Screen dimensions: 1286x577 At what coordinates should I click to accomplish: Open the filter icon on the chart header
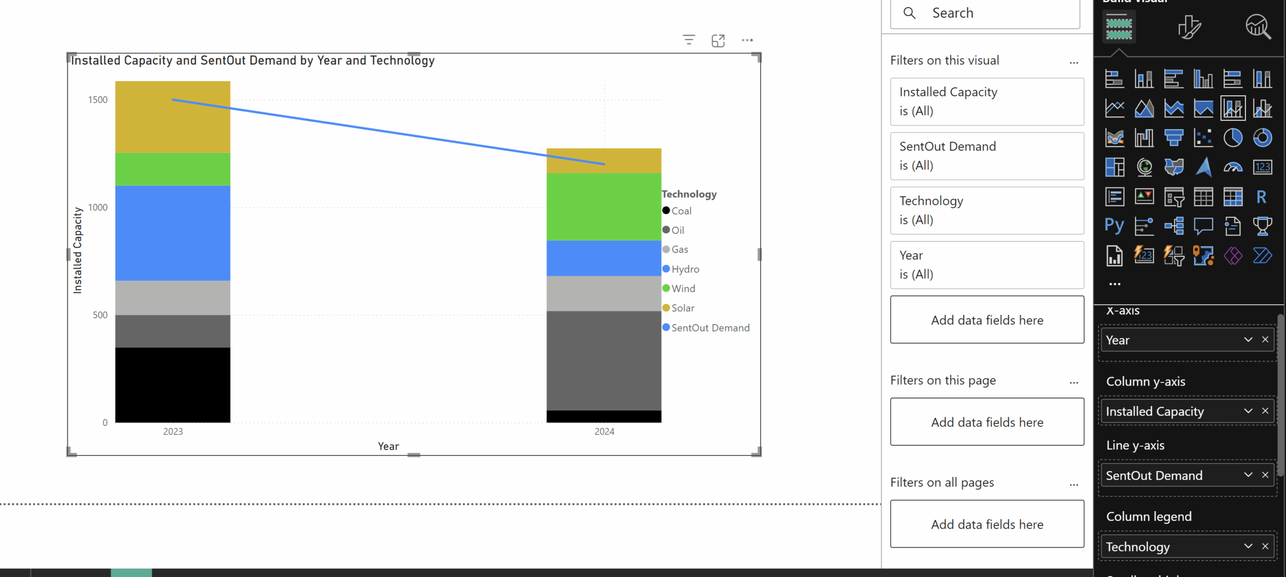pos(689,40)
